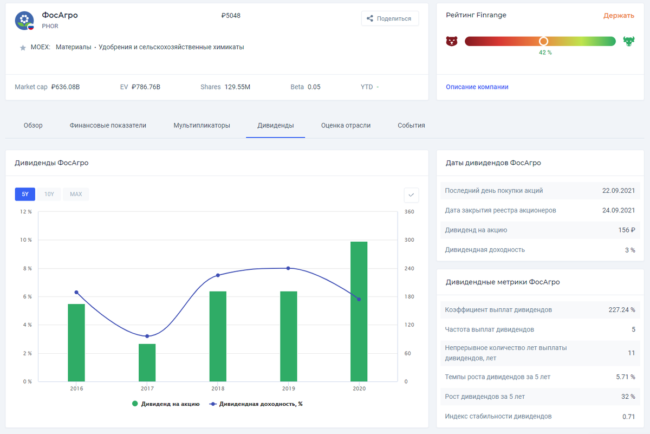Add PHOR to favorites with star icon

point(23,48)
